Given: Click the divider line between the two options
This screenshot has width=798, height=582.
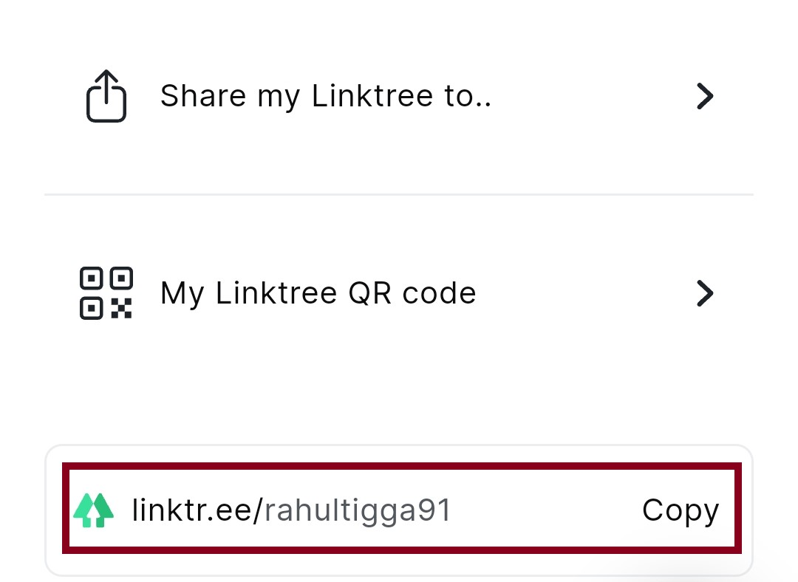Looking at the screenshot, I should click(399, 195).
